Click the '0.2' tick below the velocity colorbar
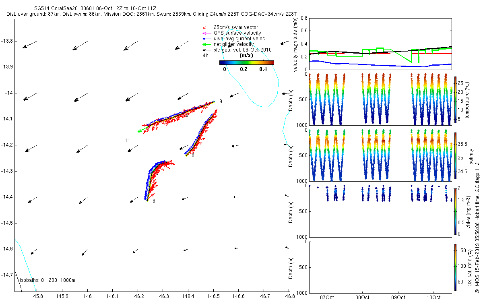Viewport: 483px width, 302px height. (244, 69)
